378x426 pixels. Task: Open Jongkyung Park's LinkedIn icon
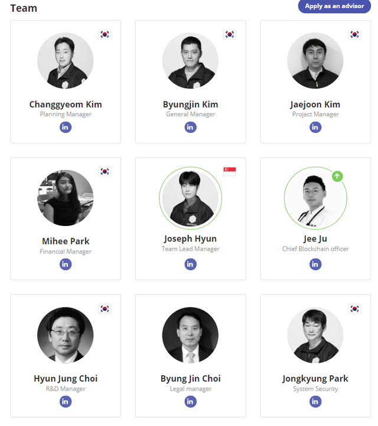pos(315,401)
